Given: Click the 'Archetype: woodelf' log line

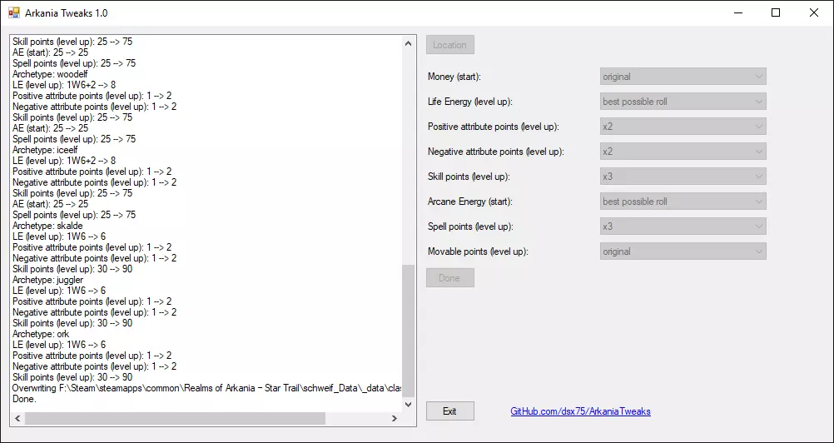Looking at the screenshot, I should 50,74.
